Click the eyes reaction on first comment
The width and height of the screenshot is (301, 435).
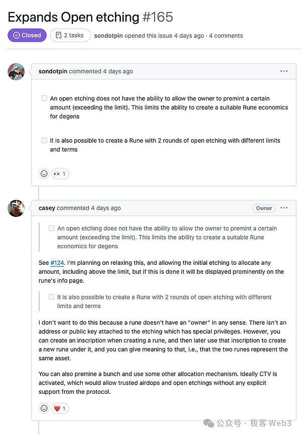pyautogui.click(x=60, y=174)
